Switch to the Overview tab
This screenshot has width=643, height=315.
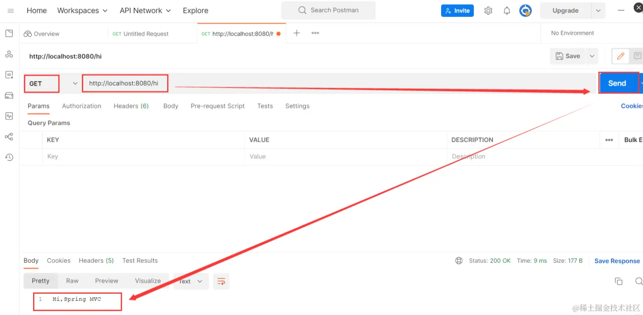(x=42, y=34)
